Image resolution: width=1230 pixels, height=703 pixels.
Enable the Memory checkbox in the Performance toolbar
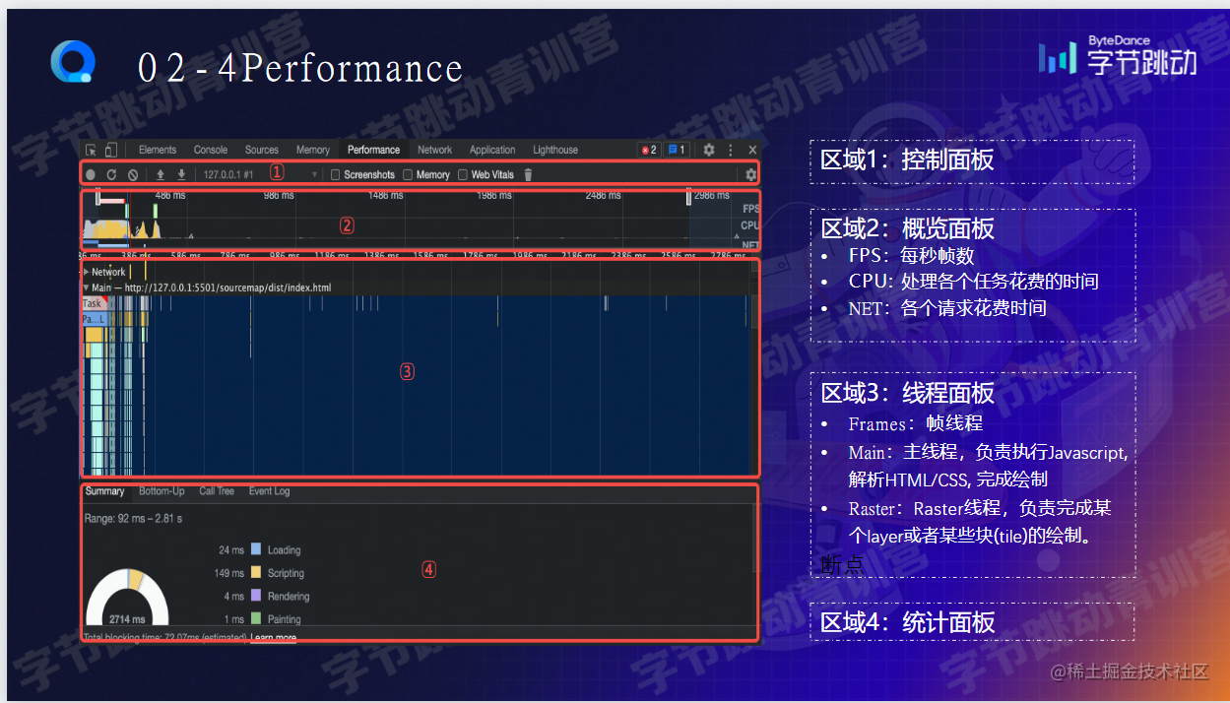(409, 175)
